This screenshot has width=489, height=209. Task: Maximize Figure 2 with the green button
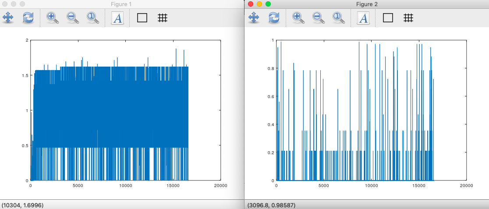click(x=268, y=4)
